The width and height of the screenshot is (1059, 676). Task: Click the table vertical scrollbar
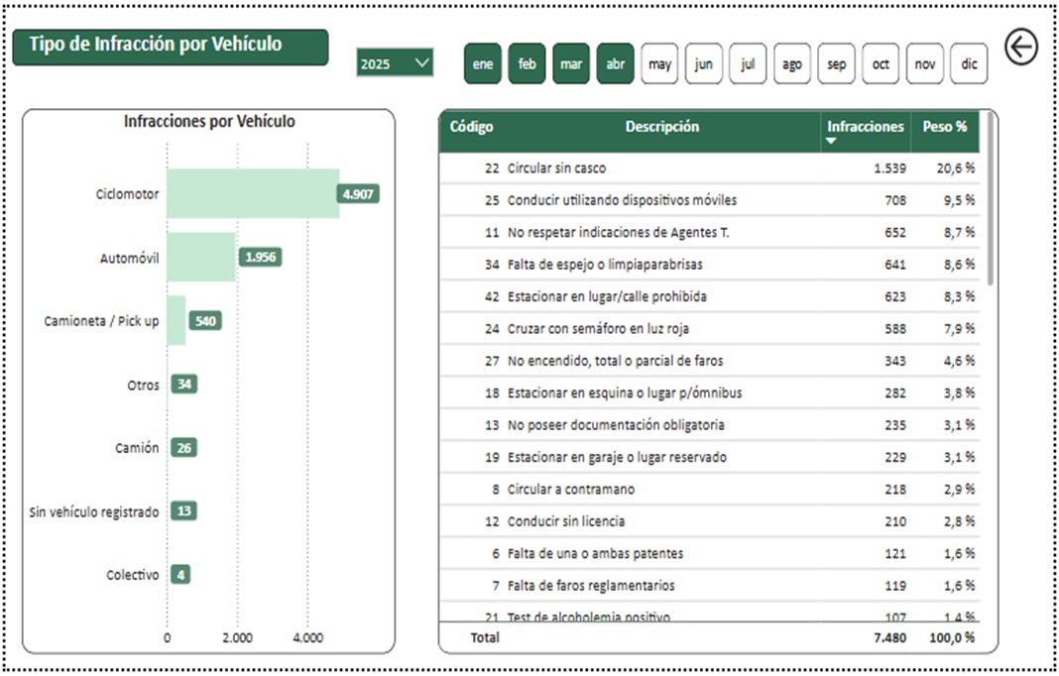click(989, 198)
